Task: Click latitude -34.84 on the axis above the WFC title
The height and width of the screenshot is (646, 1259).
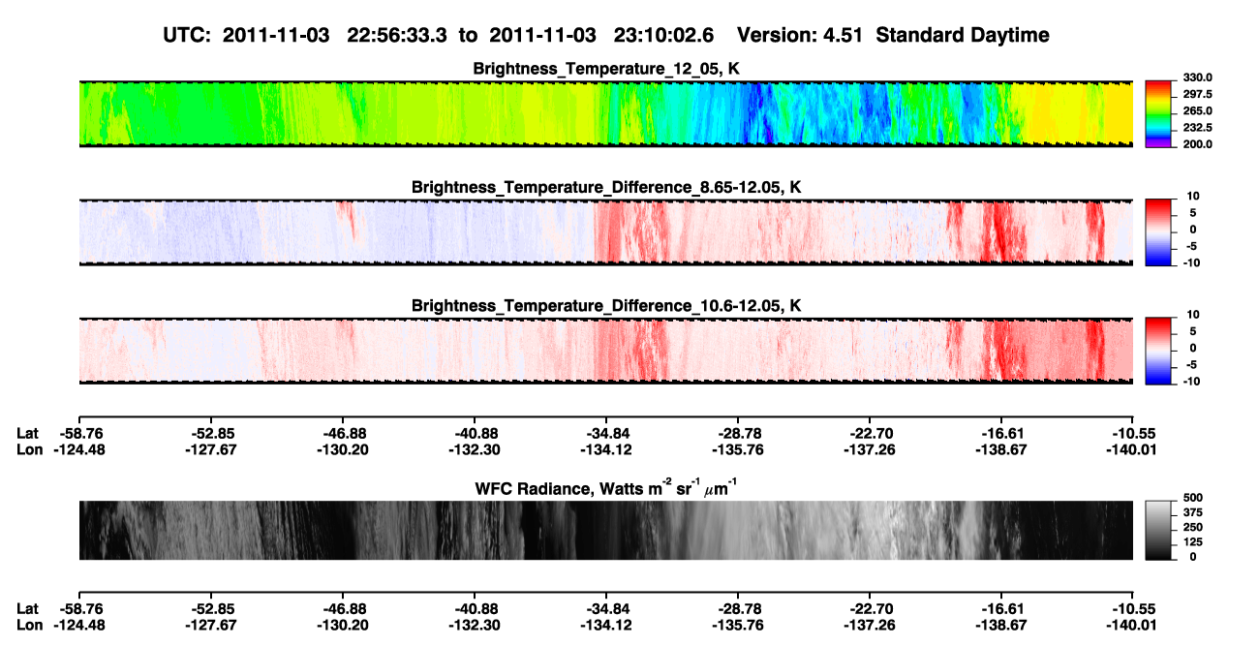Action: point(606,434)
